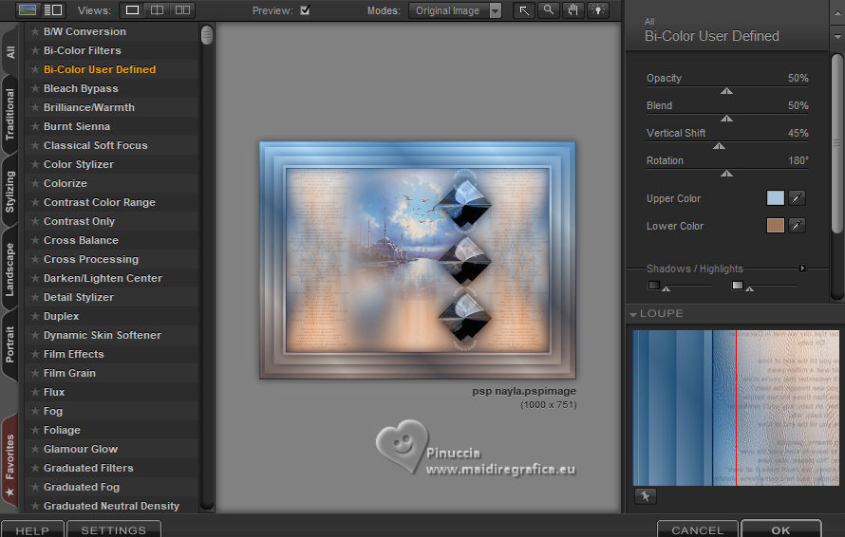Activate the zoom magnifier tool
The image size is (845, 537).
[x=548, y=10]
